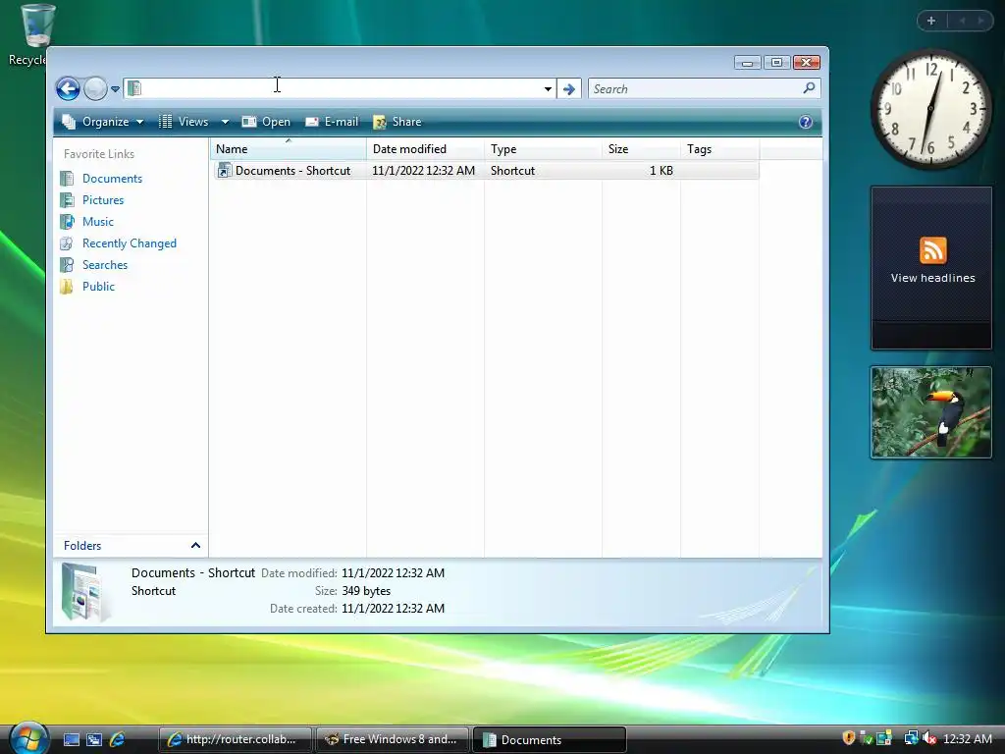Maximize the Documents explorer window
Viewport: 1005px width, 754px height.
(777, 62)
